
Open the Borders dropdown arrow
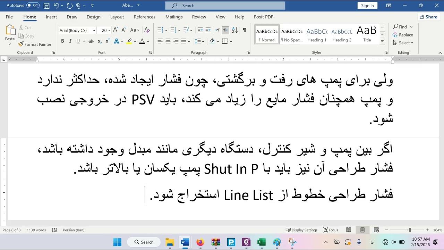231,41
